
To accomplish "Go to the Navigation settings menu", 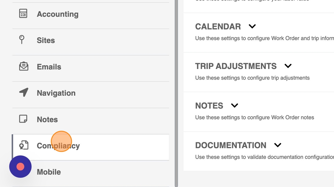I will coord(56,93).
